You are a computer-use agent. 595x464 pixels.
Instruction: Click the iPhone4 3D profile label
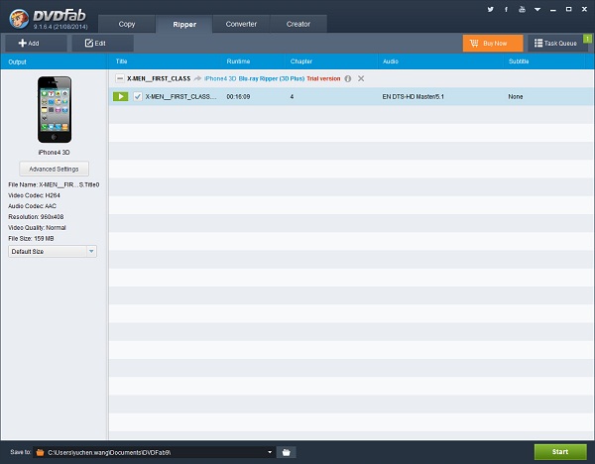click(54, 152)
